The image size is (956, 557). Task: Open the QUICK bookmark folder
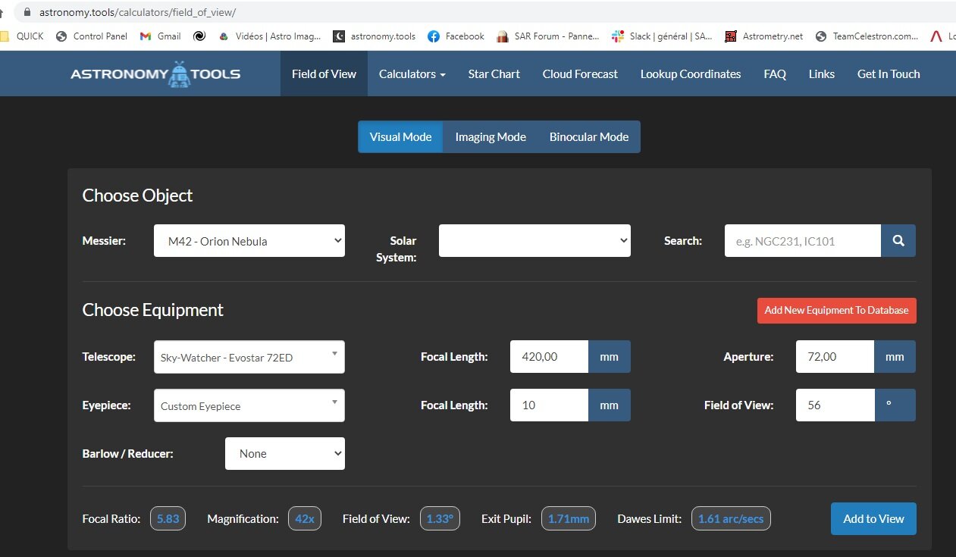pyautogui.click(x=23, y=36)
